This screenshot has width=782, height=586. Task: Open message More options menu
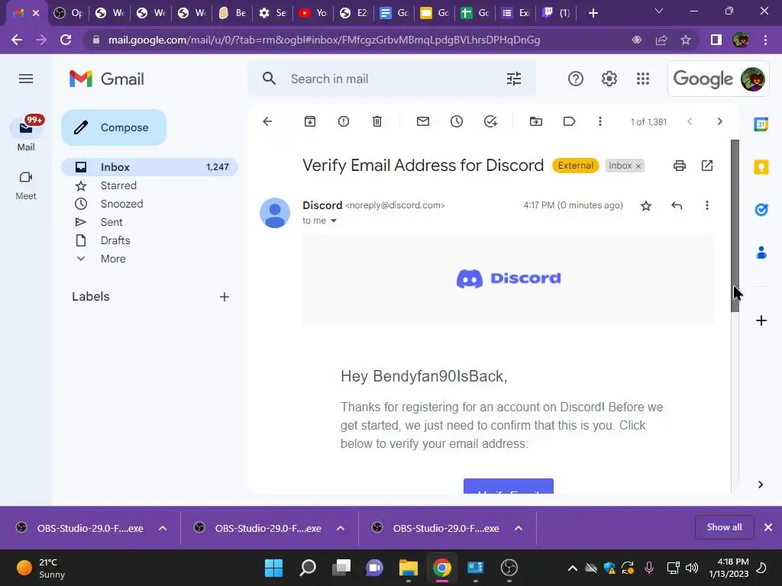pyautogui.click(x=706, y=205)
